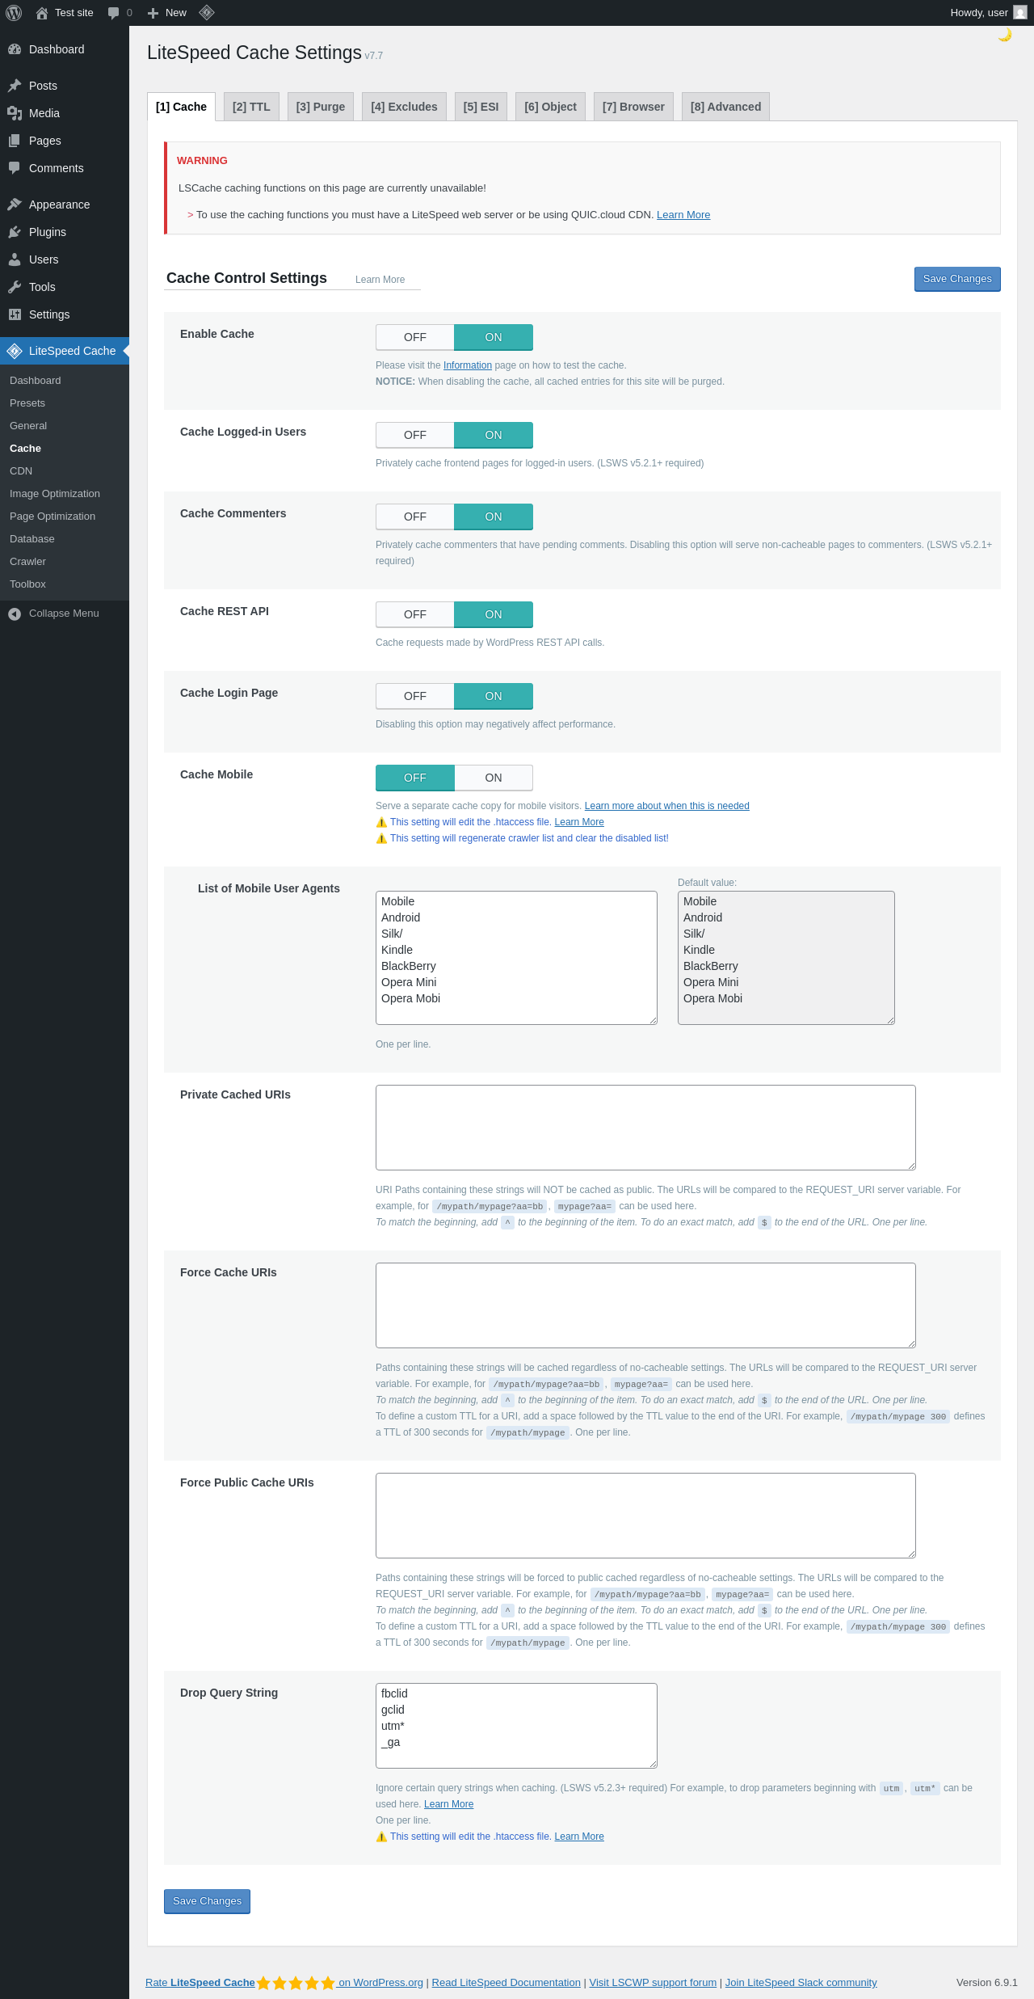Switch to the [7] Browser tab
The width and height of the screenshot is (1034, 1999).
point(633,107)
